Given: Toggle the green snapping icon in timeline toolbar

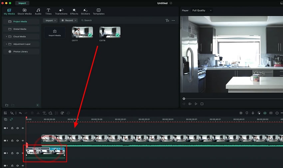Looking at the screenshot, I should point(265,113).
